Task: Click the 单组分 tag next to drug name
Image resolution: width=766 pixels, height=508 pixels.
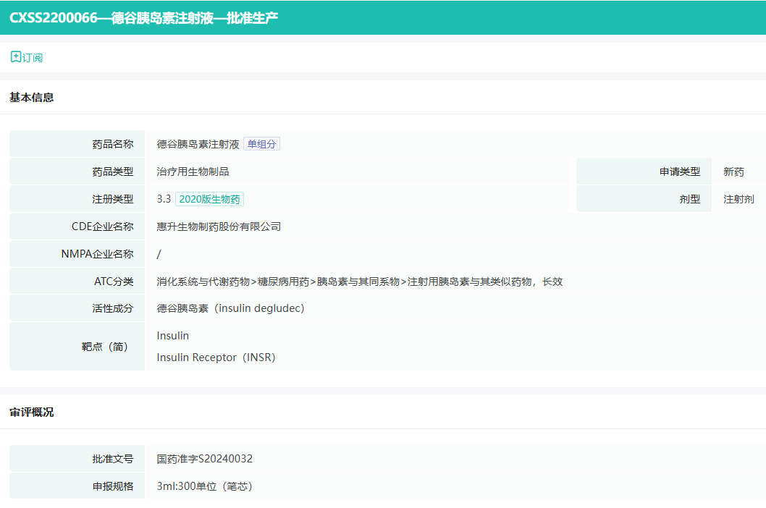Action: click(x=261, y=144)
